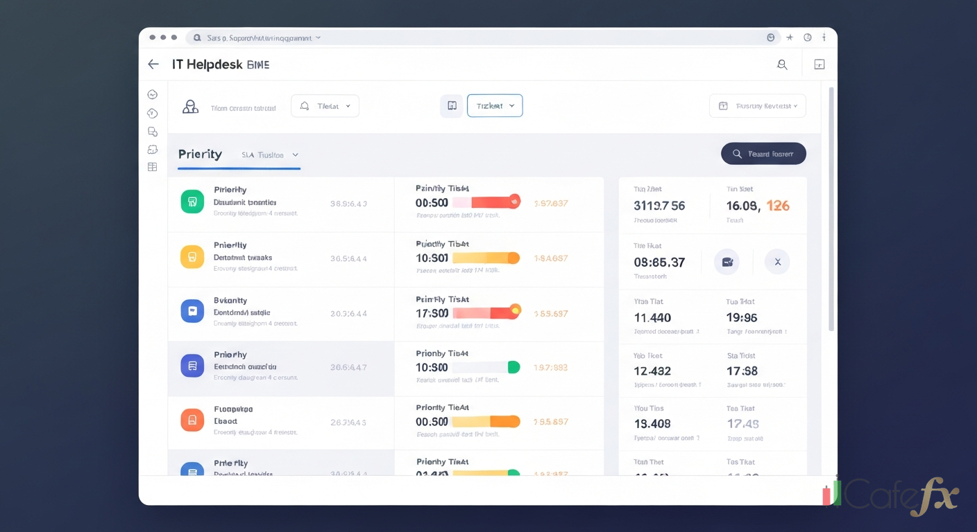This screenshot has width=977, height=532.
Task: Open the Ticket dropdown in the toolbar
Action: [x=495, y=105]
